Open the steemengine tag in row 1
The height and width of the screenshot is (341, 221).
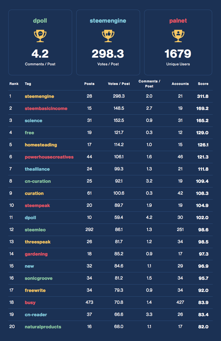coord(39,96)
